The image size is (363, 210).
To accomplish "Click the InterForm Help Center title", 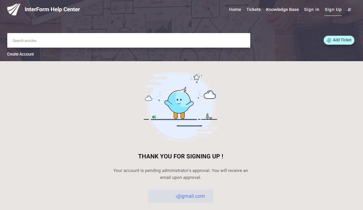I will click(52, 10).
